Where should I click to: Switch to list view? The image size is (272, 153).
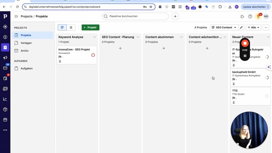pyautogui.click(x=71, y=27)
